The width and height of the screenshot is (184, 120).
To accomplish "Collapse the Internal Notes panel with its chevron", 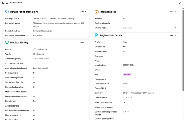I will tap(175, 12).
